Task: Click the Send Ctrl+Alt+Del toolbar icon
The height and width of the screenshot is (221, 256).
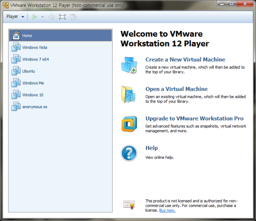Action: [x=52, y=17]
